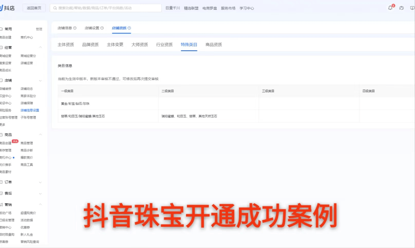Click the download icon at top right

point(412,8)
